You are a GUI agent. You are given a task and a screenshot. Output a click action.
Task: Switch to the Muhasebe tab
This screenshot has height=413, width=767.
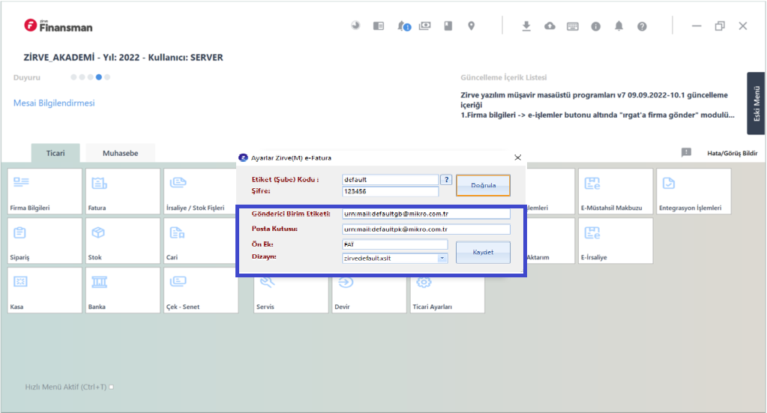point(120,153)
